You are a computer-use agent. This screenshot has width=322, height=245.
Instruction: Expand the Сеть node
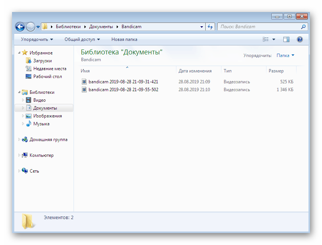pyautogui.click(x=20, y=171)
